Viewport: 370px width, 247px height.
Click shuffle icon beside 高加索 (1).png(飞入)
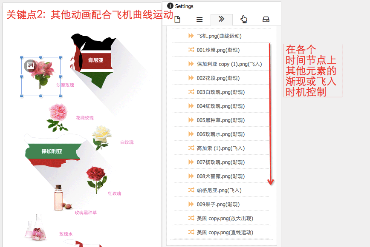tap(191, 148)
